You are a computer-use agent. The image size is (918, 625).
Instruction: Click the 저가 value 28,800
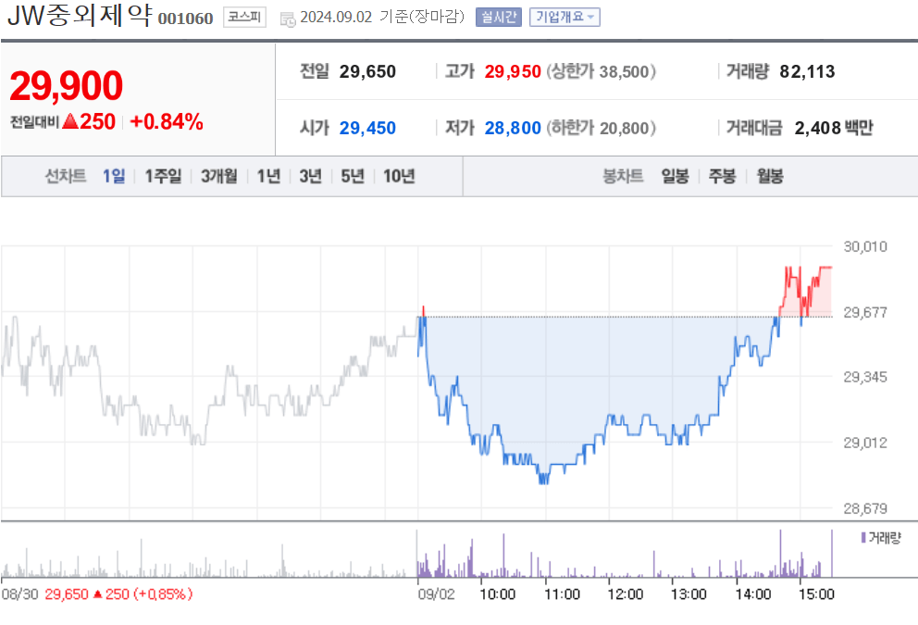coord(513,128)
